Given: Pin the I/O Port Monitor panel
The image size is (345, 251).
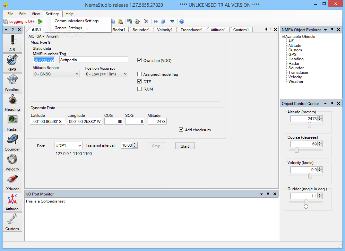Looking at the screenshot, I should point(268,194).
